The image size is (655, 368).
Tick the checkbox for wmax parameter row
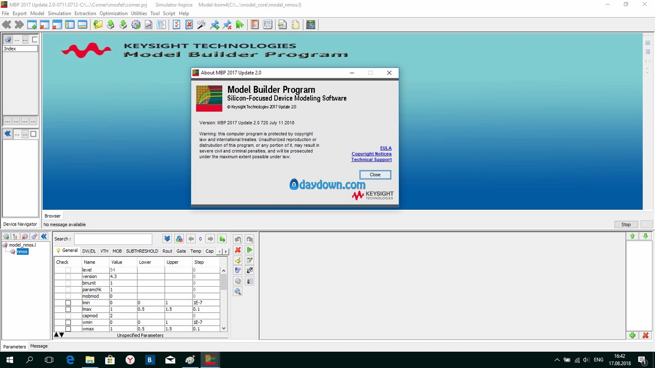(68, 329)
